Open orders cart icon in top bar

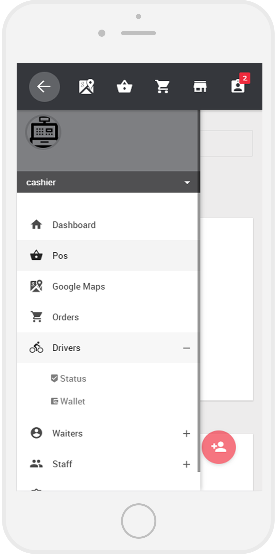click(x=162, y=87)
